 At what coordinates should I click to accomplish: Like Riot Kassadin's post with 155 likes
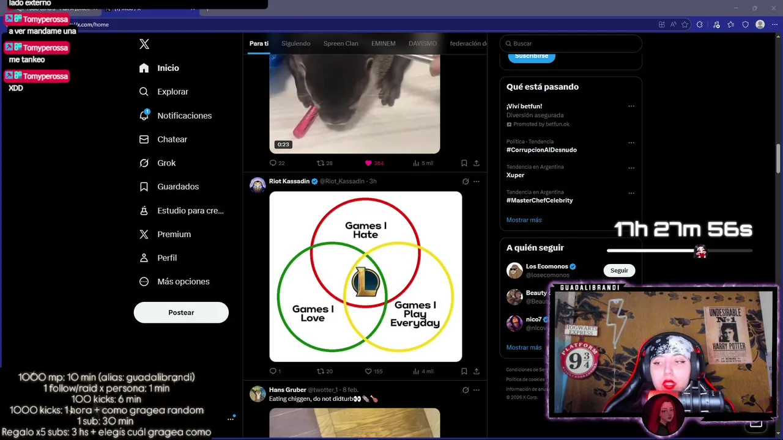374,371
